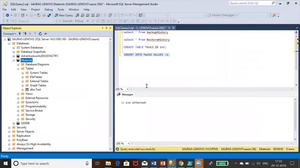Select the SQLQuery2.sql document tab
The width and height of the screenshot is (300, 168).
coord(141,28)
